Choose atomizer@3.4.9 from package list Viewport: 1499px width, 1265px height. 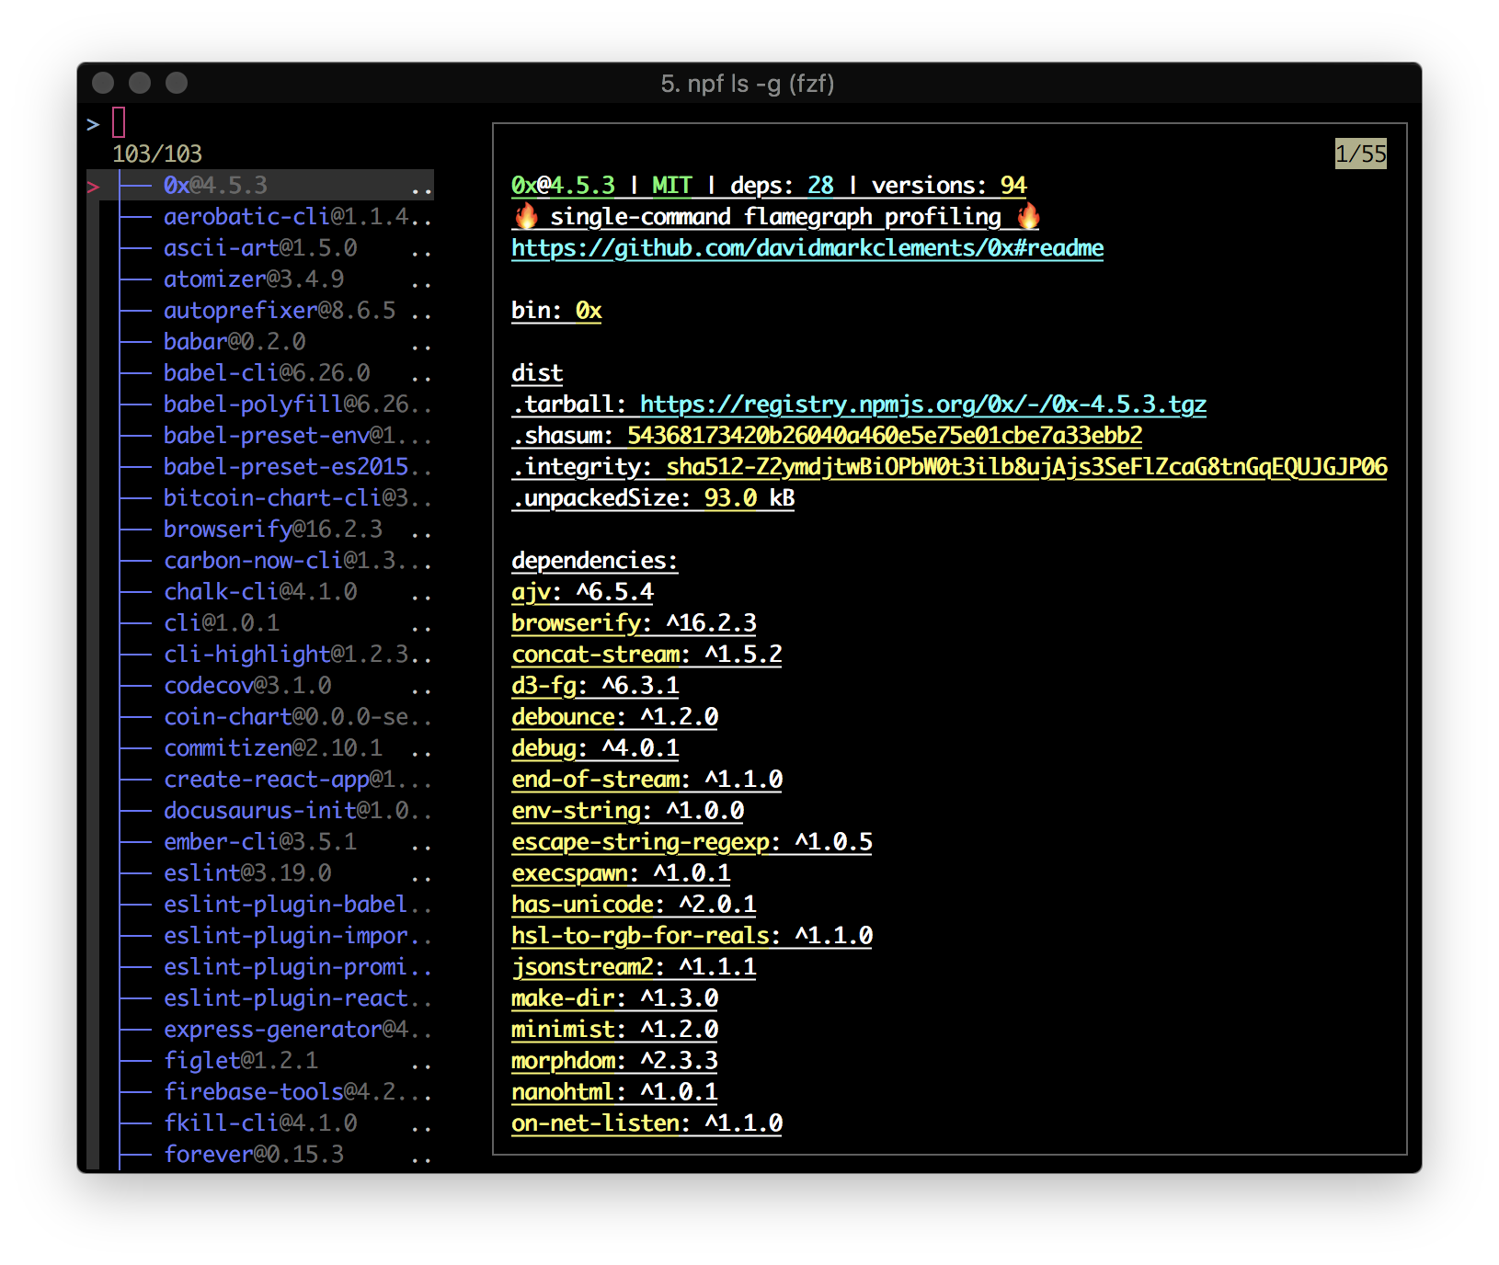[x=260, y=279]
